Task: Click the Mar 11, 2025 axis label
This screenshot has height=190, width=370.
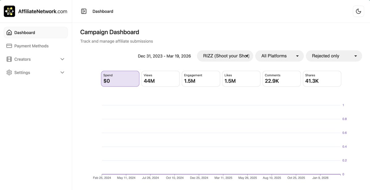Action: (x=224, y=178)
